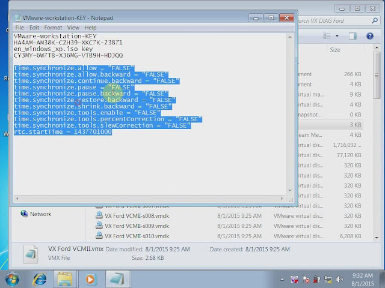Switch to Notepad taskbar button
The width and height of the screenshot is (385, 288).
(117, 279)
